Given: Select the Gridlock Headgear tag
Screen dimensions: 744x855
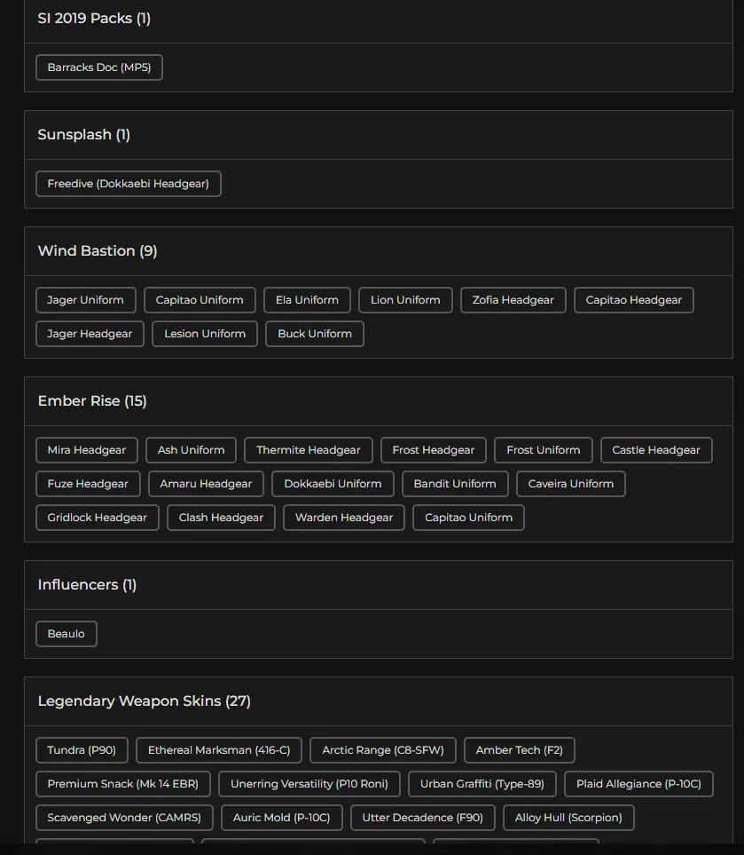Looking at the screenshot, I should click(x=98, y=518).
